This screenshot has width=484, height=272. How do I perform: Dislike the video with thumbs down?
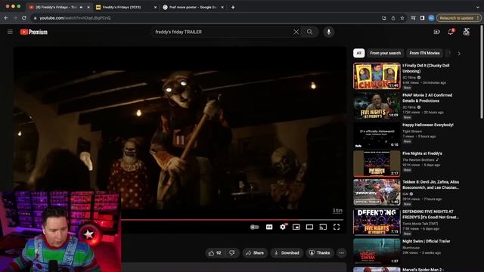[x=232, y=253]
